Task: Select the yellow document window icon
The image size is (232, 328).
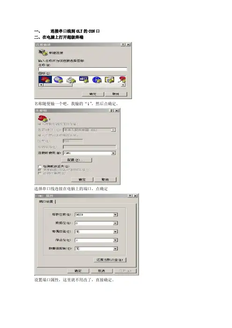Action: [x=109, y=79]
